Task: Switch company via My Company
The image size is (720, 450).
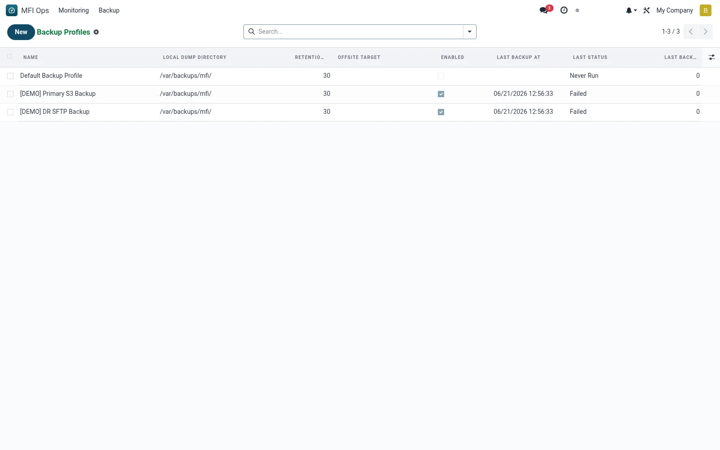Action: pos(675,10)
